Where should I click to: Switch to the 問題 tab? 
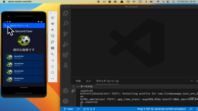(x=78, y=81)
